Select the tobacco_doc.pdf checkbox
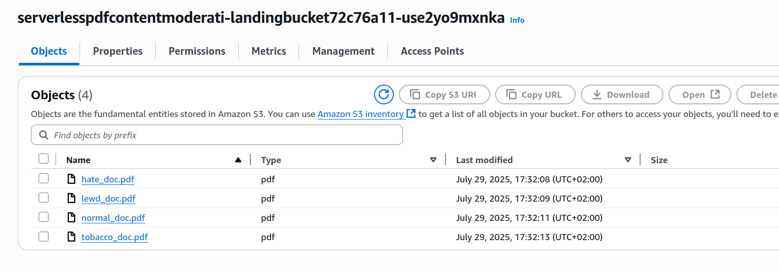 tap(44, 236)
